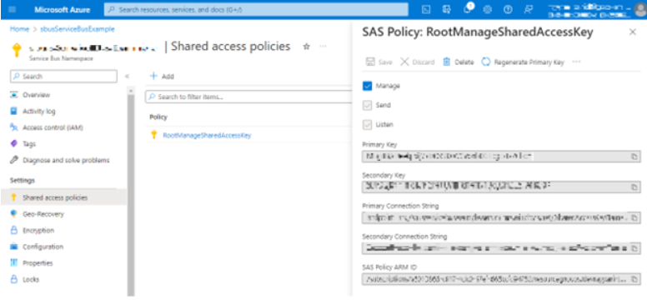Open the portal settings gear icon
Screen dimensions: 647x304
pos(488,9)
